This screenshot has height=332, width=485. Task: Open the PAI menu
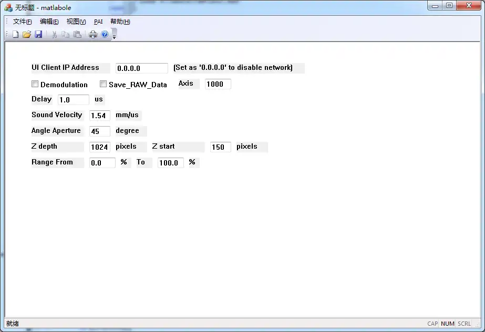click(x=98, y=22)
